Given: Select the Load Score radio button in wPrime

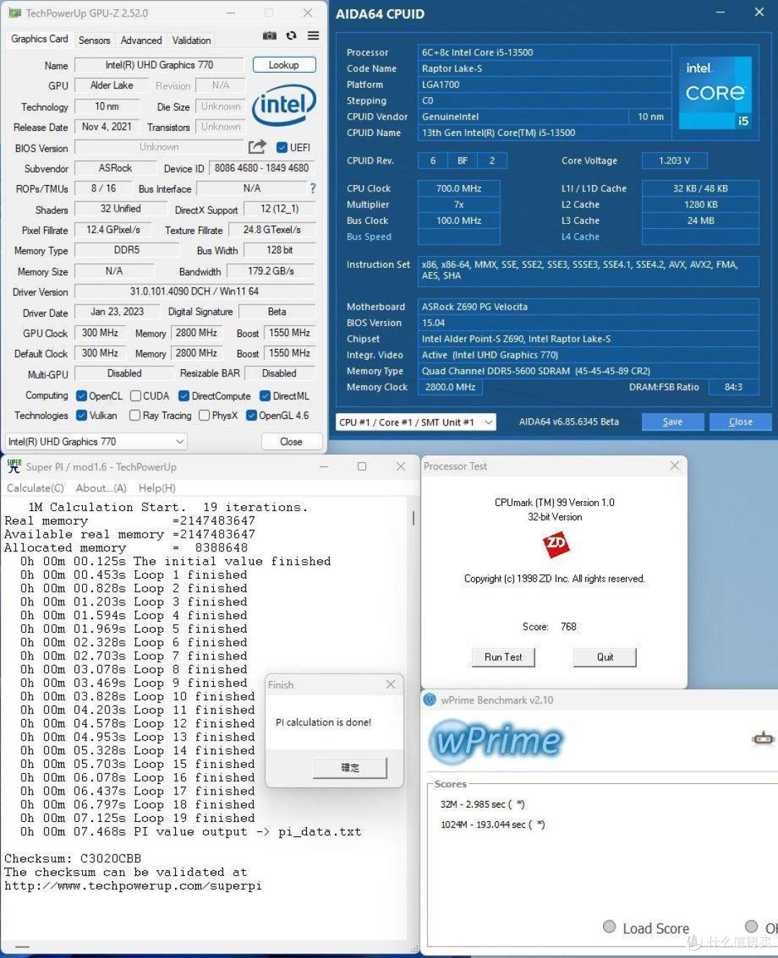Looking at the screenshot, I should (609, 926).
